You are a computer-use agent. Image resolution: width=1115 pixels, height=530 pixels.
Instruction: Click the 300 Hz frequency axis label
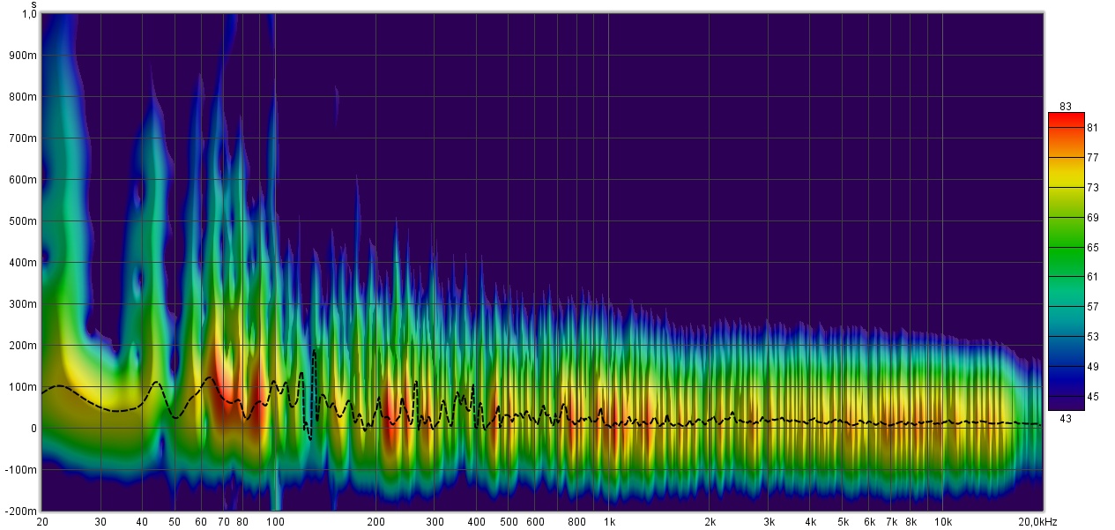pos(435,522)
